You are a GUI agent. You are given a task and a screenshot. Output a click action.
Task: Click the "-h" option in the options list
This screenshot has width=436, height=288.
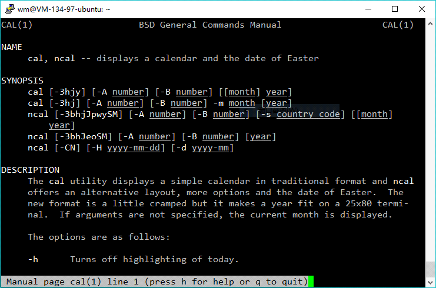click(33, 259)
